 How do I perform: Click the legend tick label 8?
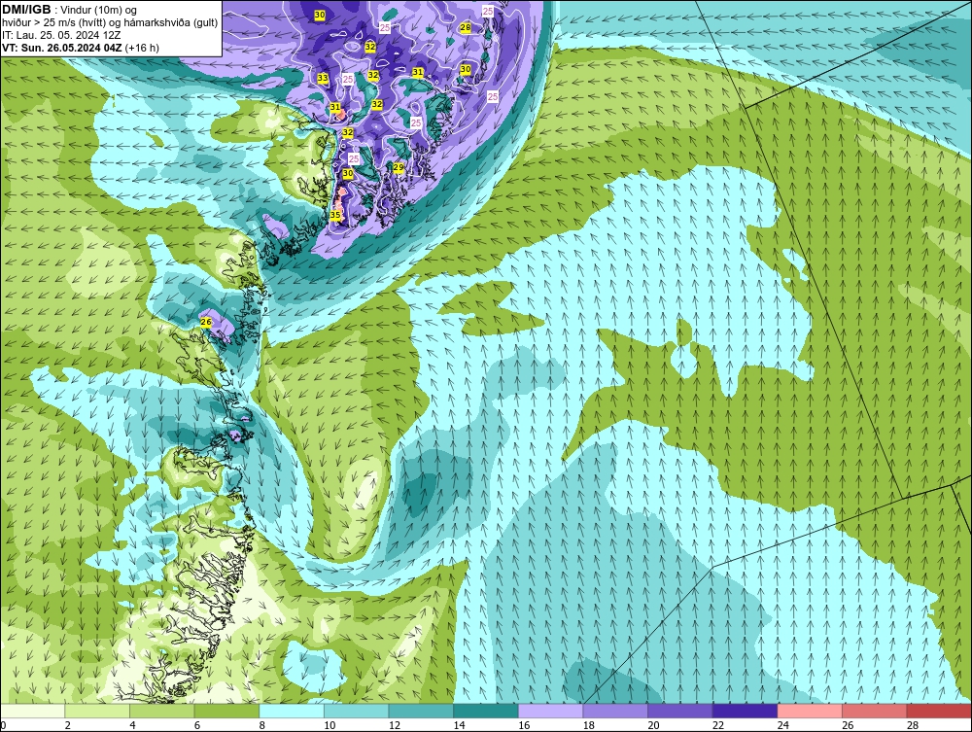262,725
